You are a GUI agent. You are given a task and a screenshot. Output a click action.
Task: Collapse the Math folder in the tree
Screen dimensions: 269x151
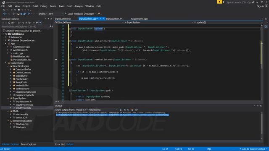coord(8,111)
